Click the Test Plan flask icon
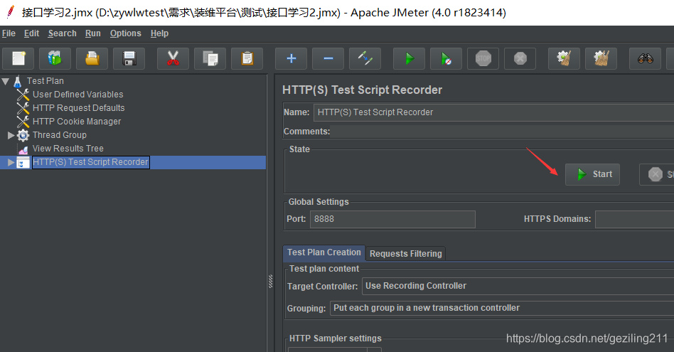 click(18, 81)
